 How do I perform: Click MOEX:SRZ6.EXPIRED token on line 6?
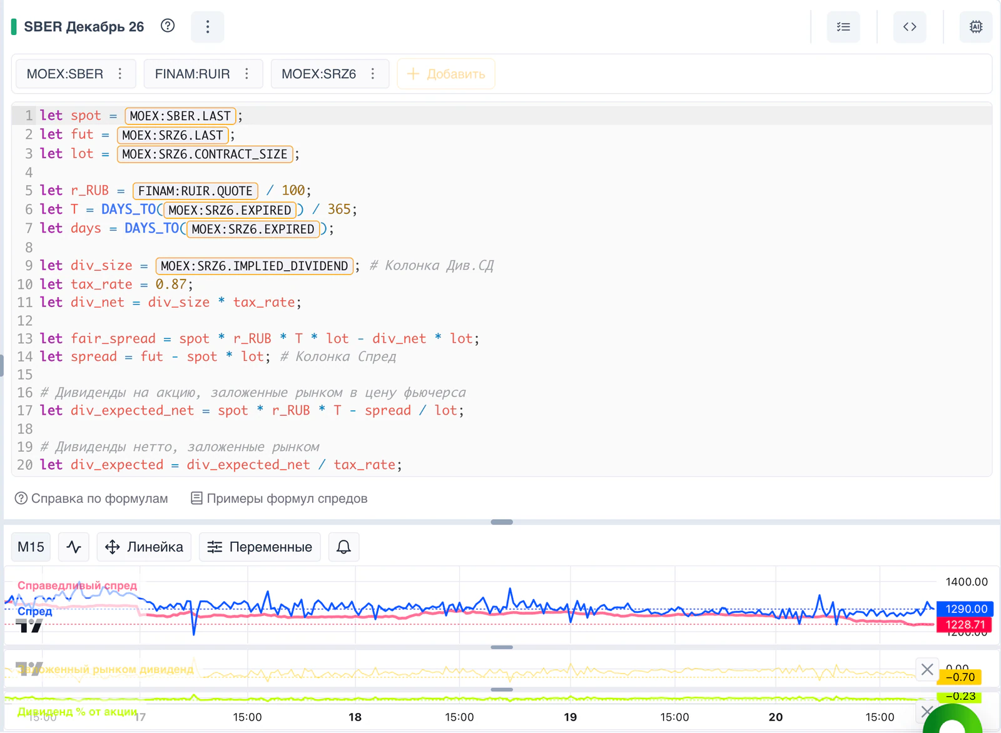(x=230, y=210)
